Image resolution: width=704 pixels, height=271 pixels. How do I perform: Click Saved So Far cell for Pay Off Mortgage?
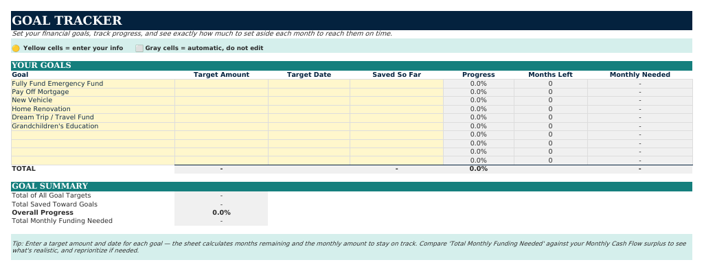(x=396, y=92)
